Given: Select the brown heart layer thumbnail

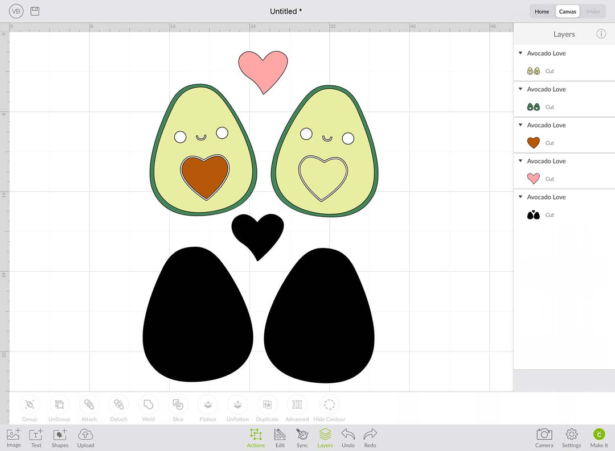Looking at the screenshot, I should tap(534, 143).
